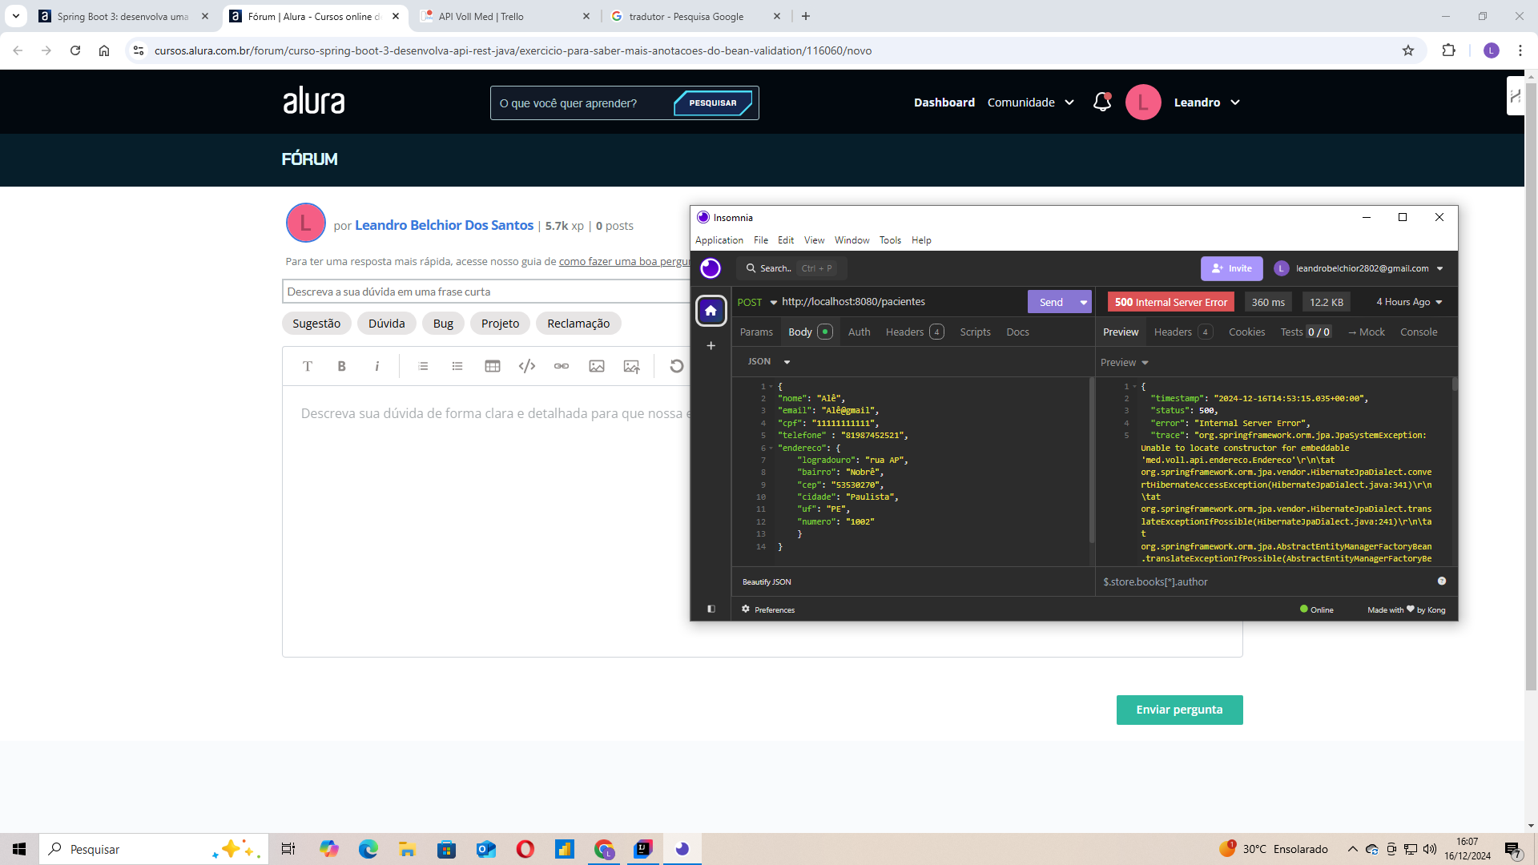Select the Bug category tag
Screen dimensions: 1538x865
pos(443,324)
